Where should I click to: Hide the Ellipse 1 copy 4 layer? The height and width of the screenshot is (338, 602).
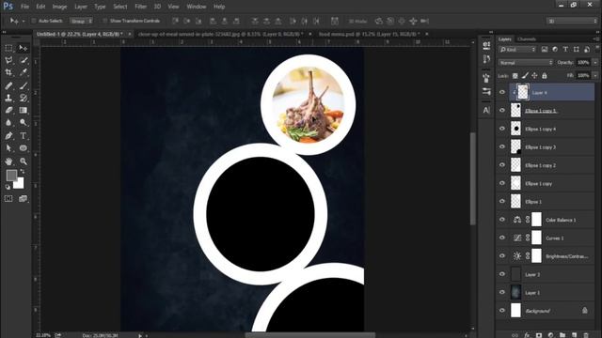[502, 129]
